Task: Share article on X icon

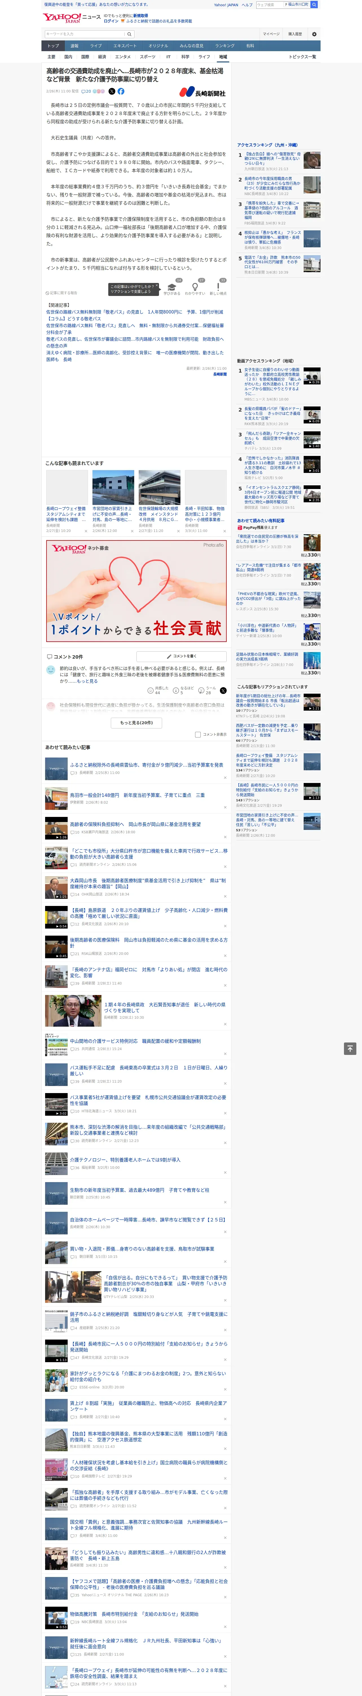Action: [112, 92]
